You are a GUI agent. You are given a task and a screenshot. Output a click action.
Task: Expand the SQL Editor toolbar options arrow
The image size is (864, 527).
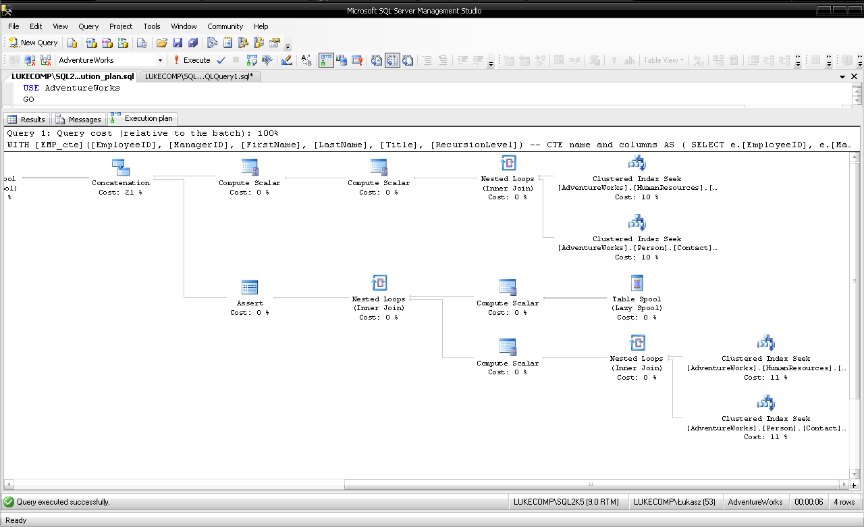pyautogui.click(x=491, y=64)
